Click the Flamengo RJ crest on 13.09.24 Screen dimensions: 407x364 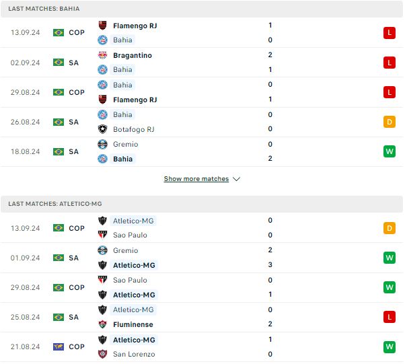click(102, 26)
